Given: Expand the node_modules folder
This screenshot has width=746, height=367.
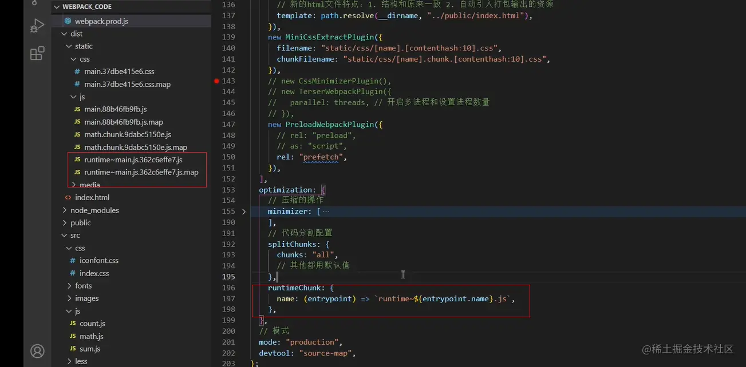Looking at the screenshot, I should pos(65,210).
